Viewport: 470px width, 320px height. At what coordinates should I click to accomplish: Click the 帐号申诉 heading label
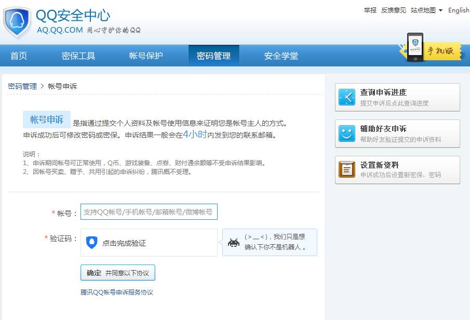(x=47, y=119)
